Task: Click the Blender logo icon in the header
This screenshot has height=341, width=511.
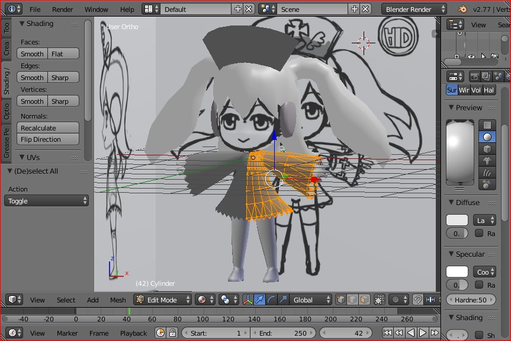Action: click(x=462, y=9)
